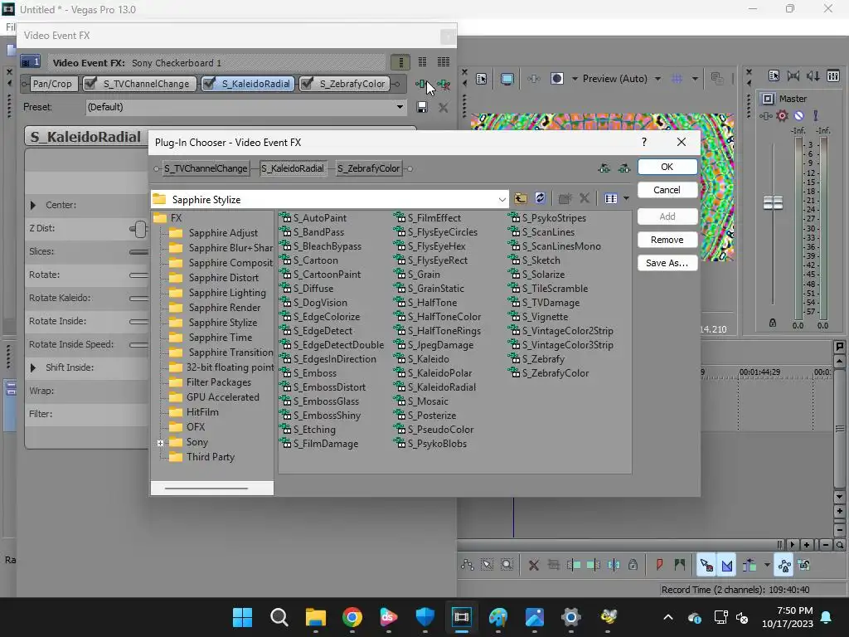Toggle Lock Envelopes to Events icon
The image size is (849, 637).
784,566
